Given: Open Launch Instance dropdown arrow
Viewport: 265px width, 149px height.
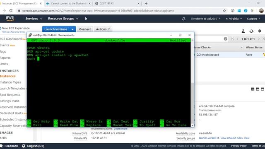Looking at the screenshot, I should point(72,29).
